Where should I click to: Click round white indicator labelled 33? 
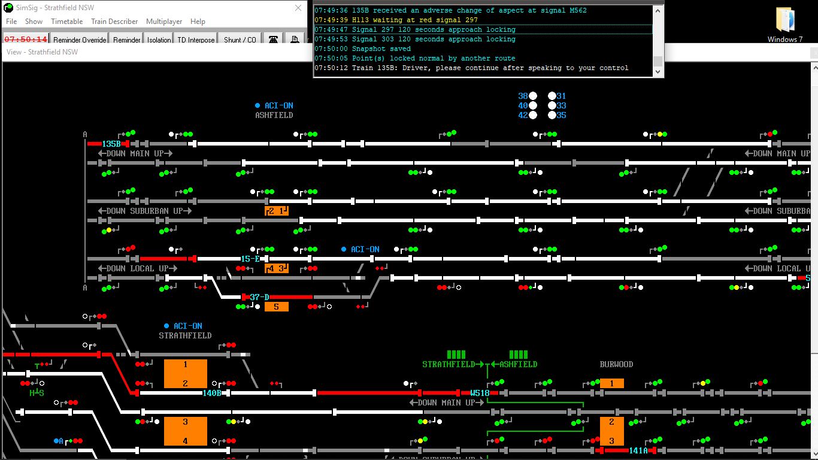pyautogui.click(x=552, y=105)
